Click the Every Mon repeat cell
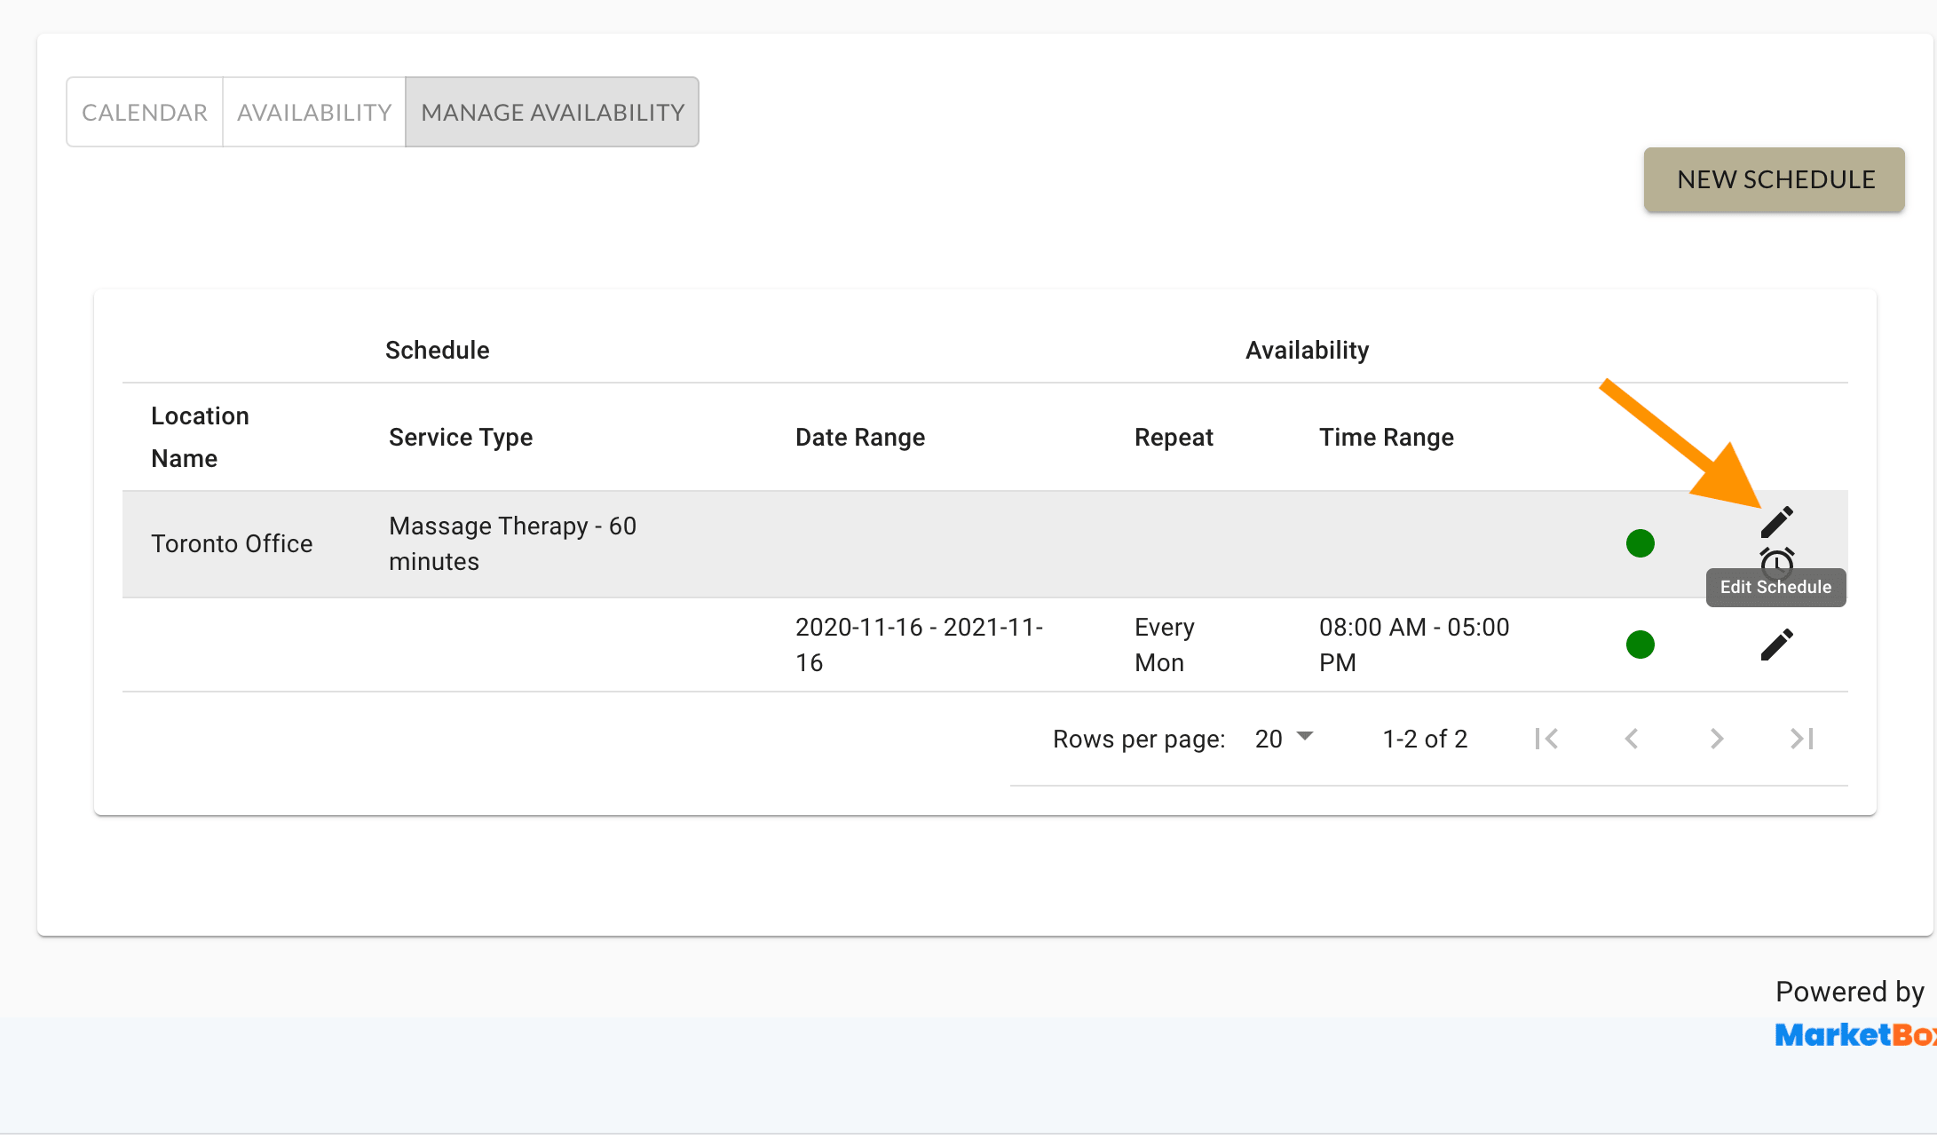The width and height of the screenshot is (1937, 1147). [x=1164, y=645]
